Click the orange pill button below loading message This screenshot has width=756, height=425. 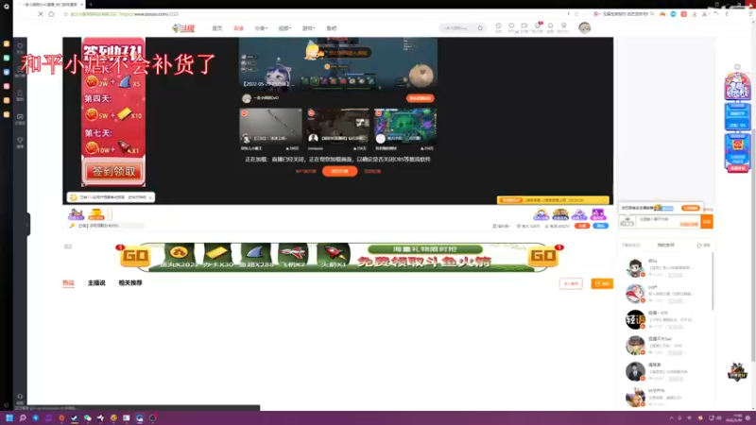coord(339,171)
